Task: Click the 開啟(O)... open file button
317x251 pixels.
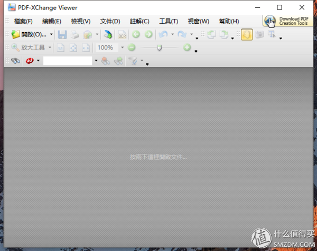Action: coord(30,34)
